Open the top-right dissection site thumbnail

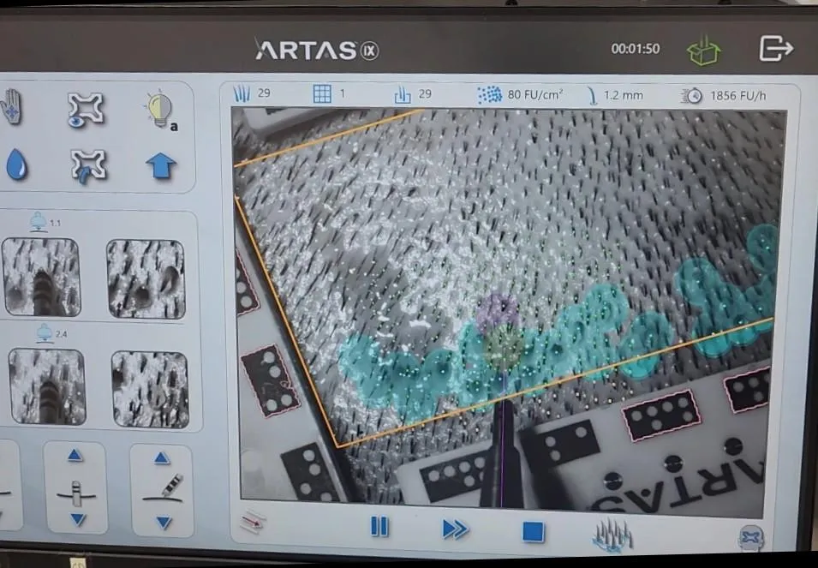pyautogui.click(x=146, y=279)
